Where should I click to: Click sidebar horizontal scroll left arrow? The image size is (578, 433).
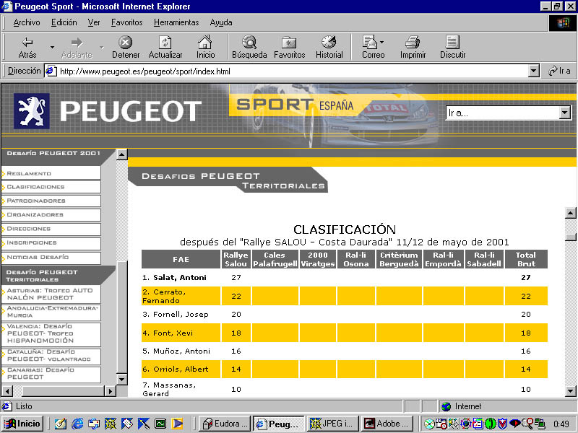click(7, 390)
